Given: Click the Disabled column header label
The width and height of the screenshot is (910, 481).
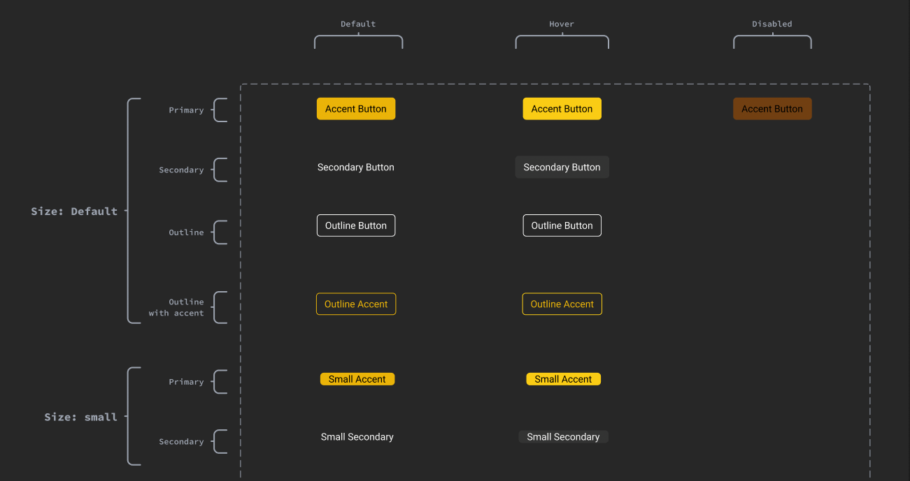Looking at the screenshot, I should 772,24.
